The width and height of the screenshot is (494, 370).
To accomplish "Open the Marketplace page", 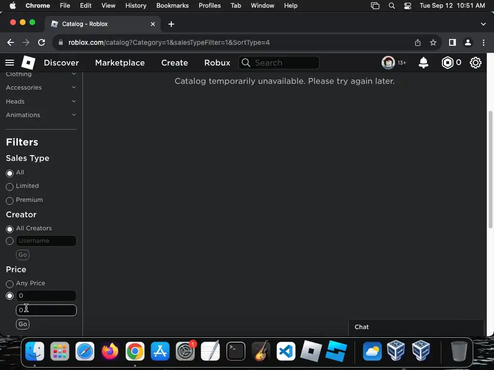I will pyautogui.click(x=120, y=63).
